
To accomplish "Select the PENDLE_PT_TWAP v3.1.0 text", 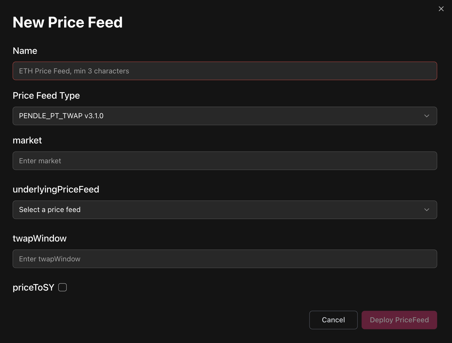I will pos(61,116).
